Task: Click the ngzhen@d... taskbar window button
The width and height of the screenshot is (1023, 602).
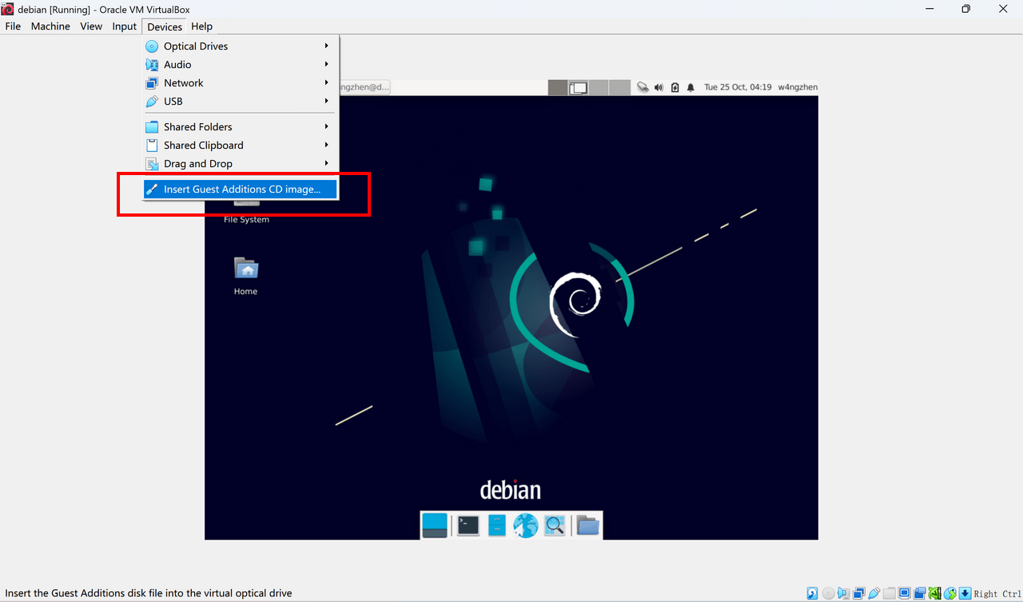Action: 365,87
